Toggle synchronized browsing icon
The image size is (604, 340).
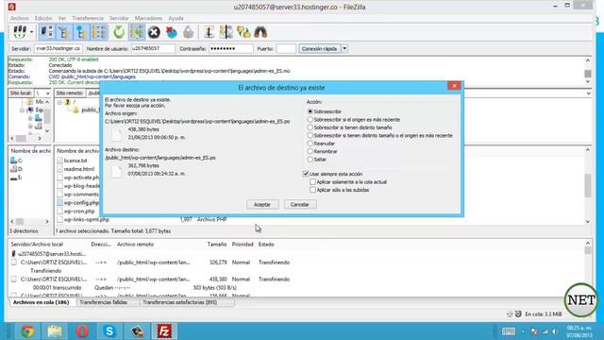tap(243, 32)
